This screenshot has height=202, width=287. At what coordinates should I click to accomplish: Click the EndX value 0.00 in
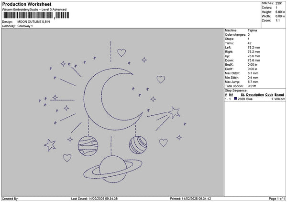[x=252, y=65]
